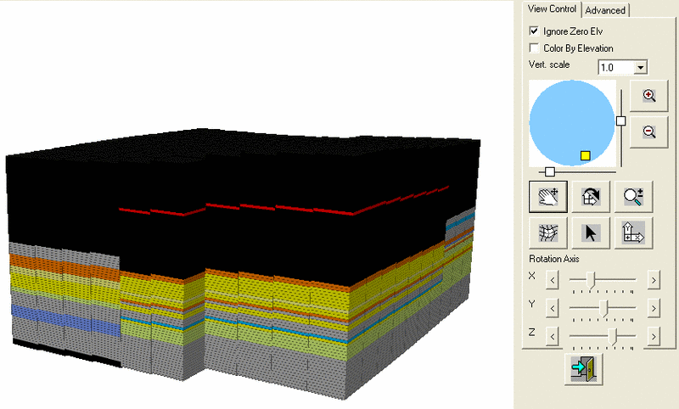Image resolution: width=679 pixels, height=409 pixels.
Task: Click the Y rotation slider thumb
Action: pyautogui.click(x=604, y=309)
